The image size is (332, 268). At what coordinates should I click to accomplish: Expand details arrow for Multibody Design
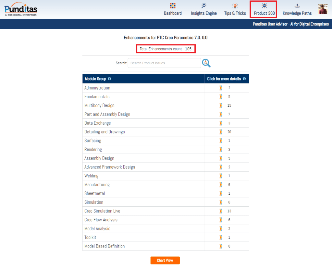click(x=221, y=105)
